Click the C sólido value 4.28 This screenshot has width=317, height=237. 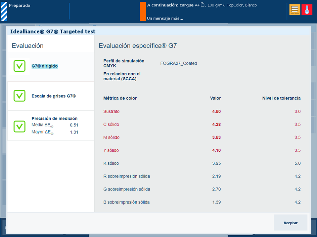click(216, 124)
